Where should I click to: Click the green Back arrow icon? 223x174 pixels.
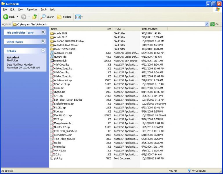(6, 17)
